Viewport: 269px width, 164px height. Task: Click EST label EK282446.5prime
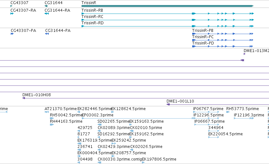(x=95, y=109)
